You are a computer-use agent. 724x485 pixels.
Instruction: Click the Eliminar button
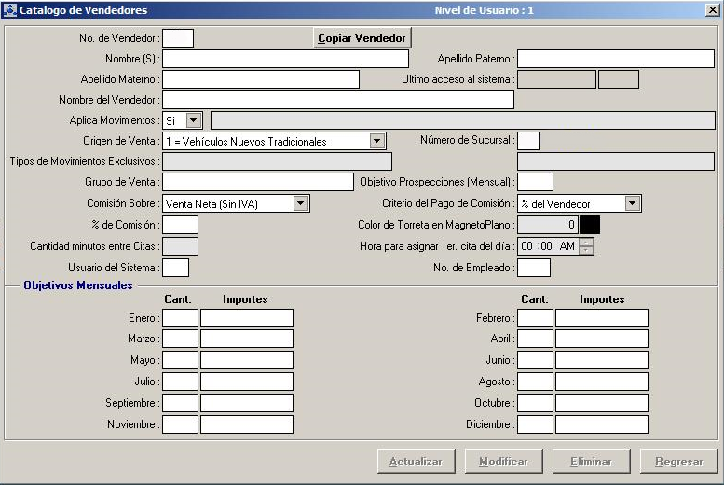591,462
